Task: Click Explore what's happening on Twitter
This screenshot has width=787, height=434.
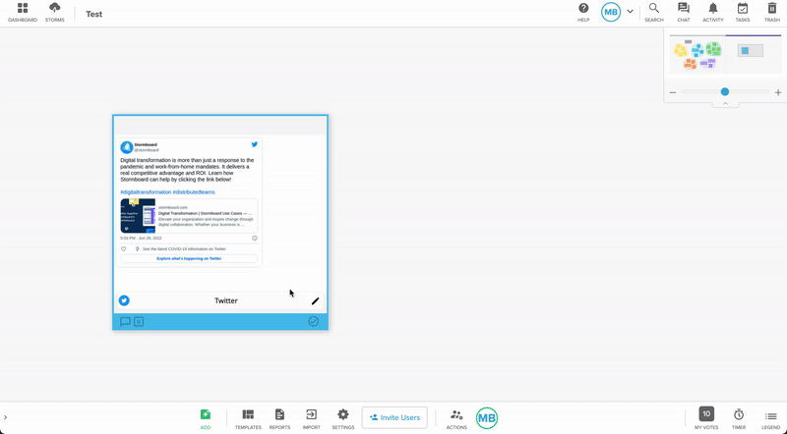Action: pyautogui.click(x=189, y=258)
